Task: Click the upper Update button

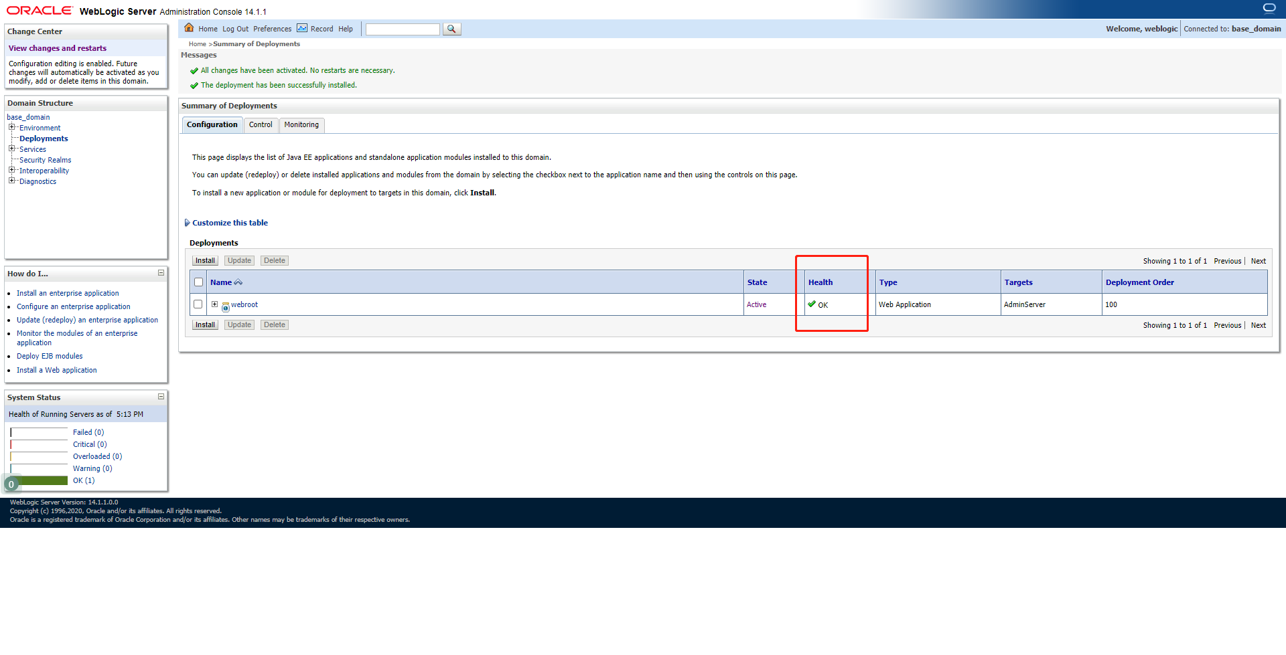Action: point(239,261)
